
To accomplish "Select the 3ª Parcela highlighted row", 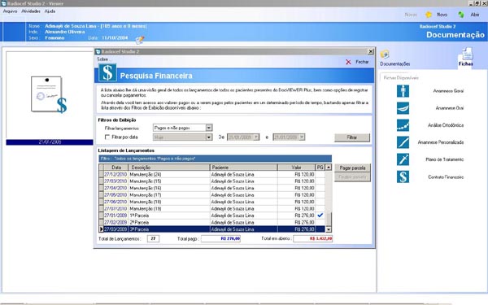I will pos(212,229).
